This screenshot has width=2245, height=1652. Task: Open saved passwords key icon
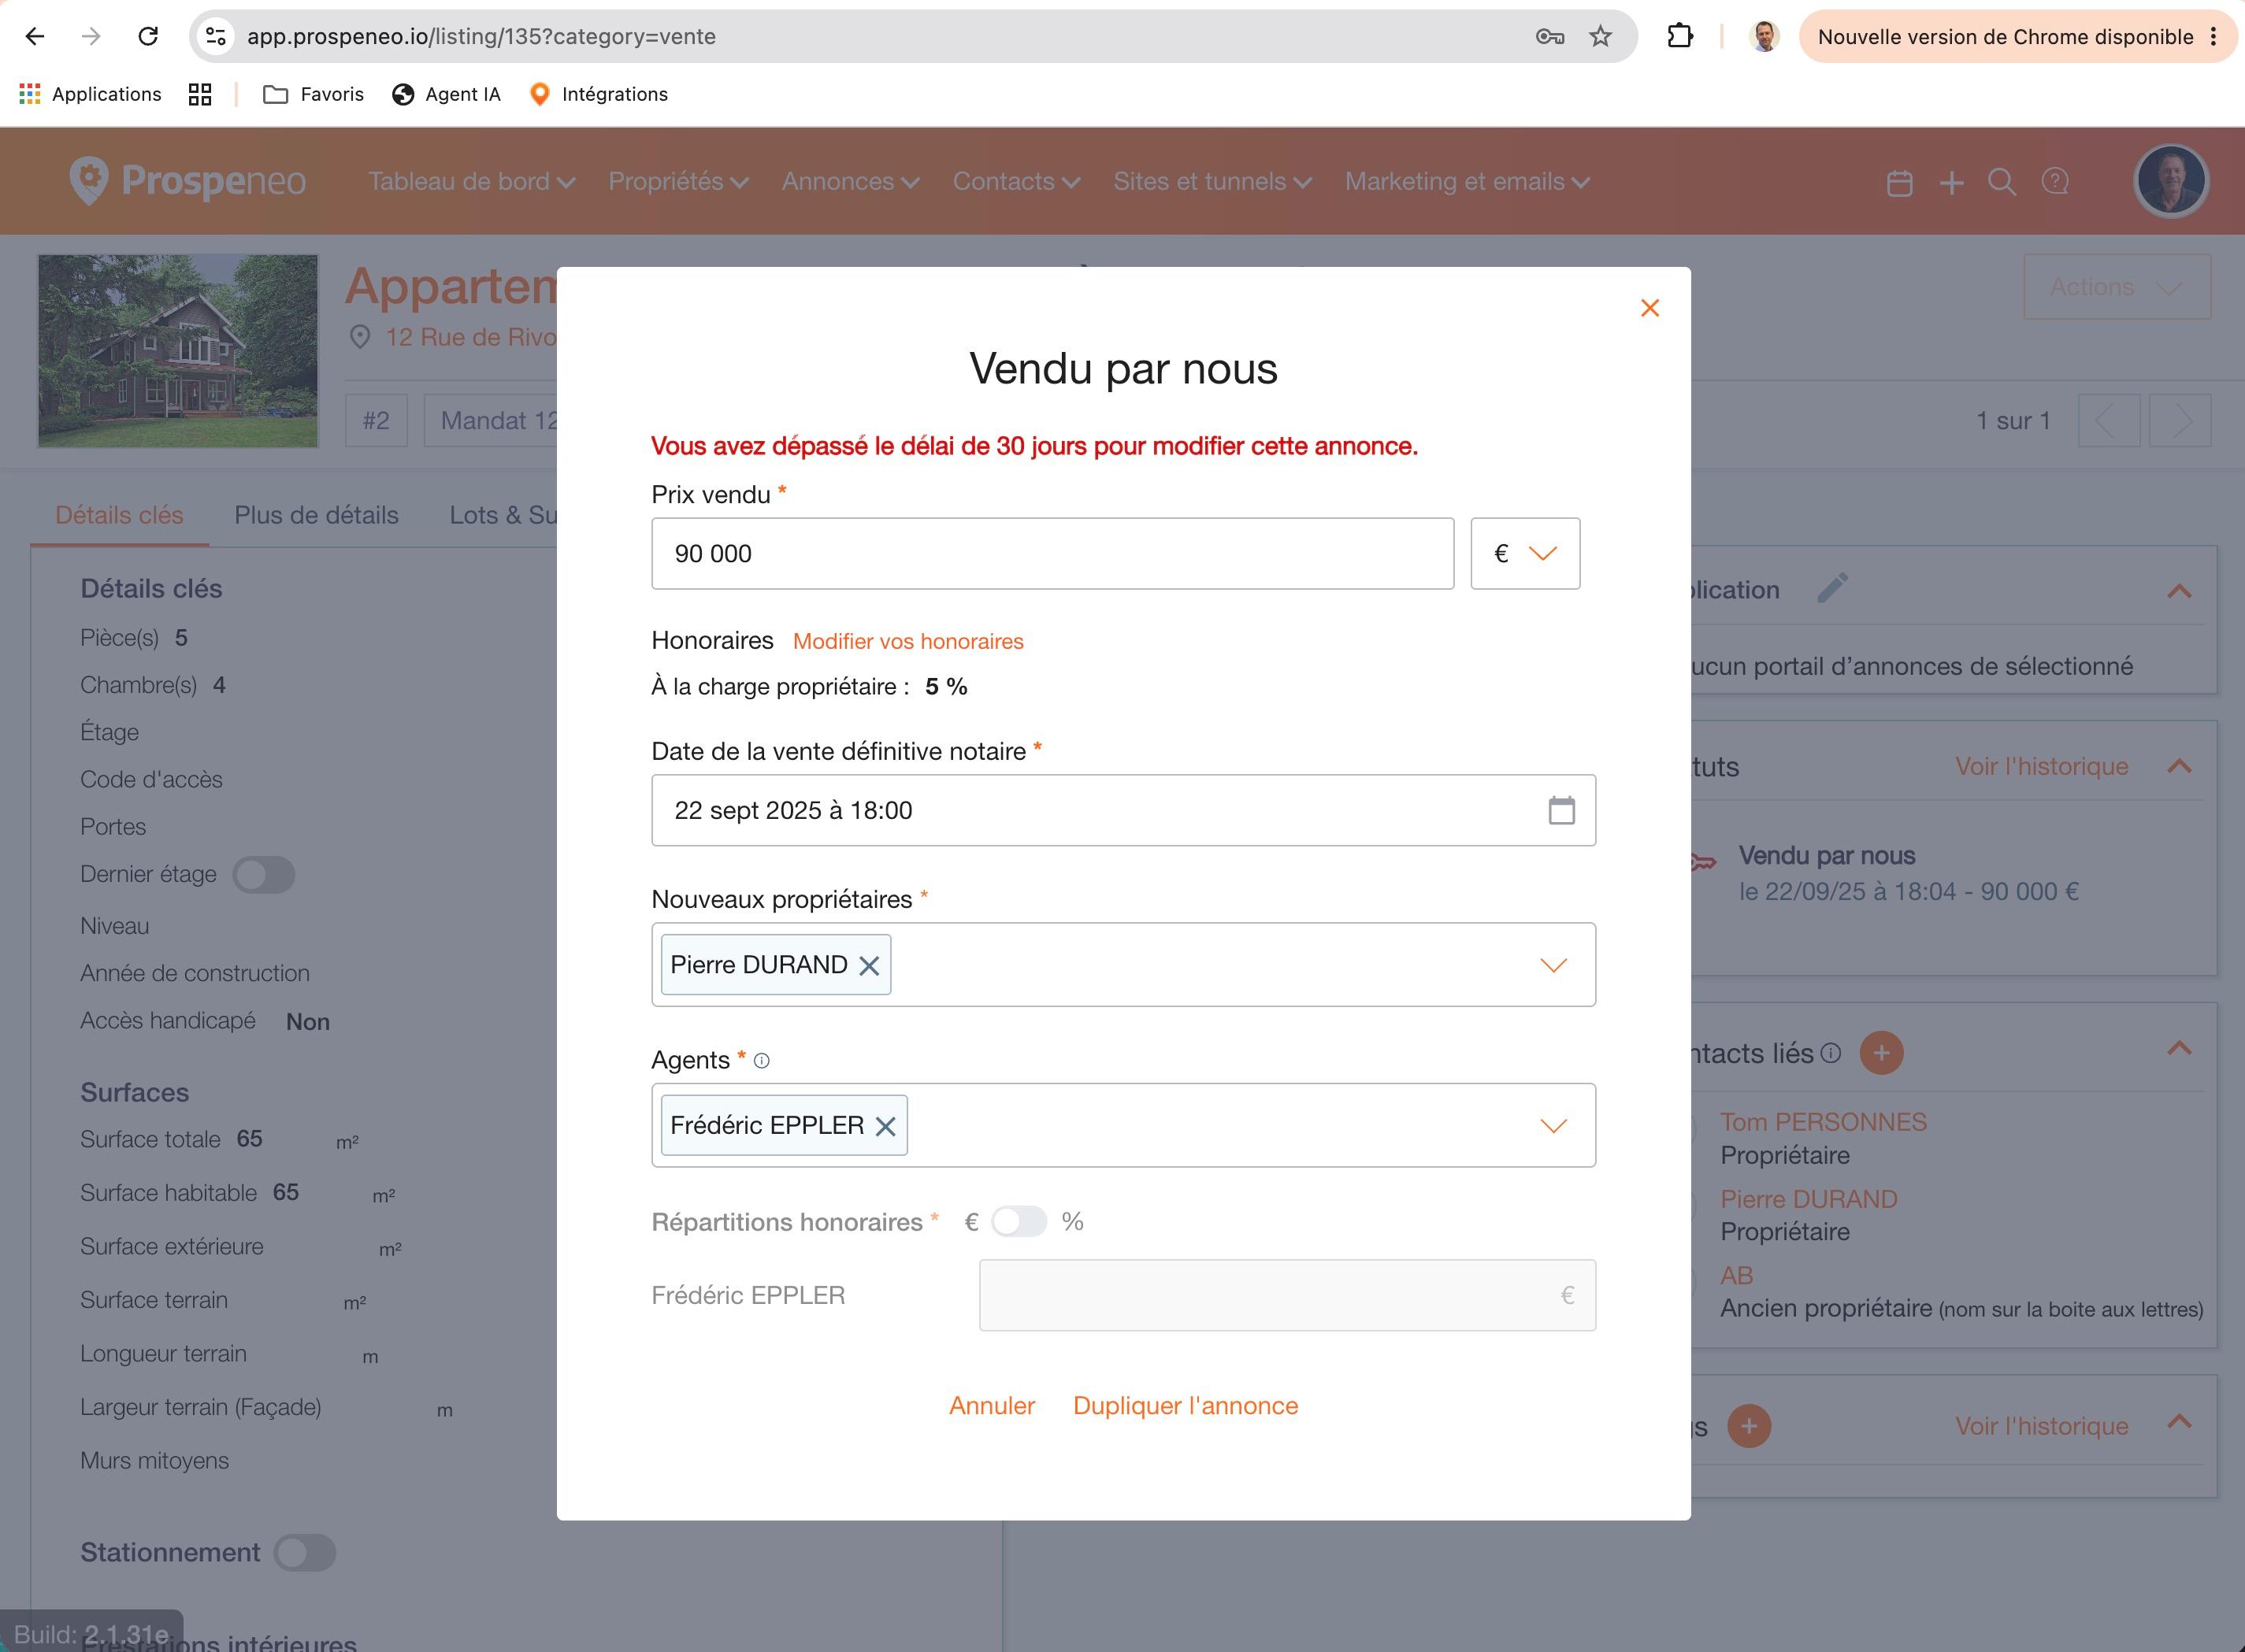[1549, 37]
